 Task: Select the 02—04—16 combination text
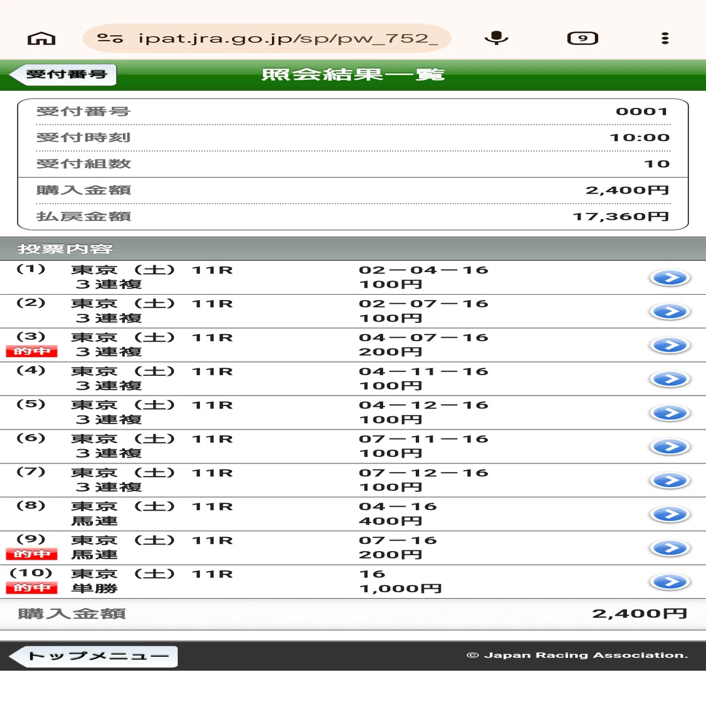click(423, 270)
